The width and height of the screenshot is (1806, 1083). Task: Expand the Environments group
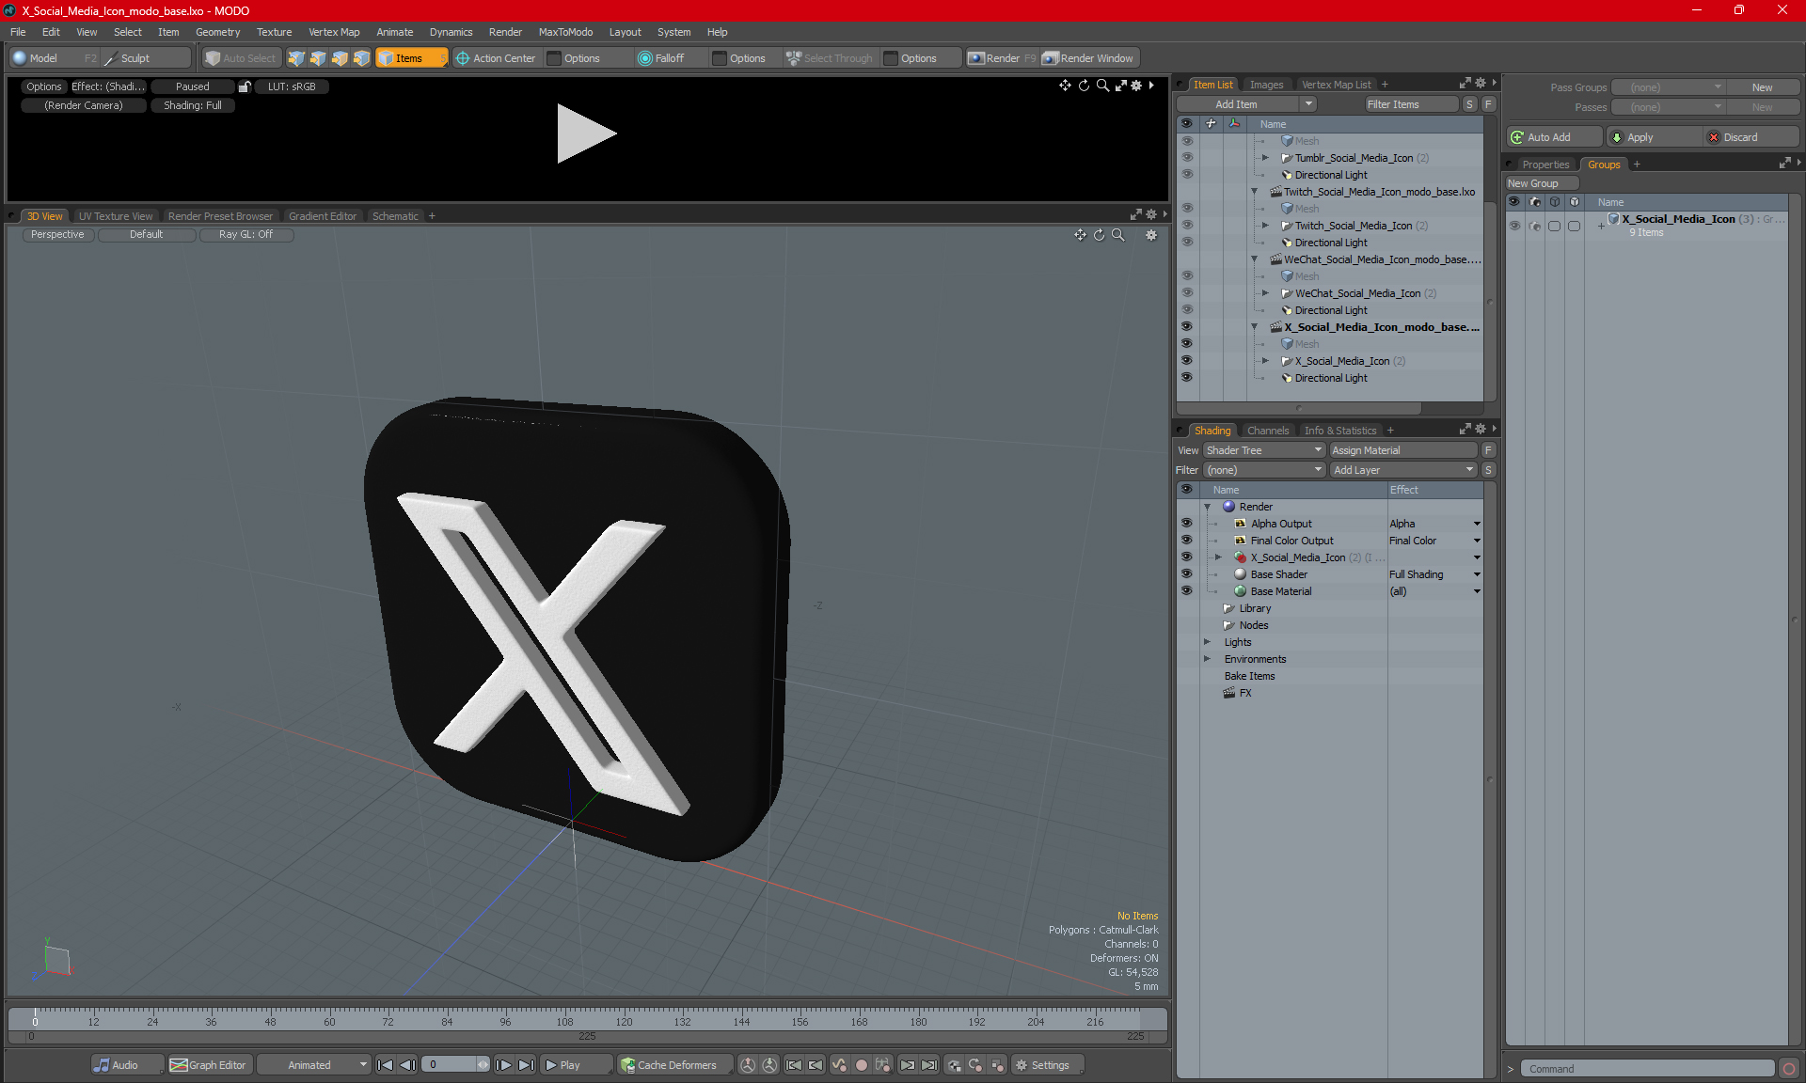[x=1207, y=659]
